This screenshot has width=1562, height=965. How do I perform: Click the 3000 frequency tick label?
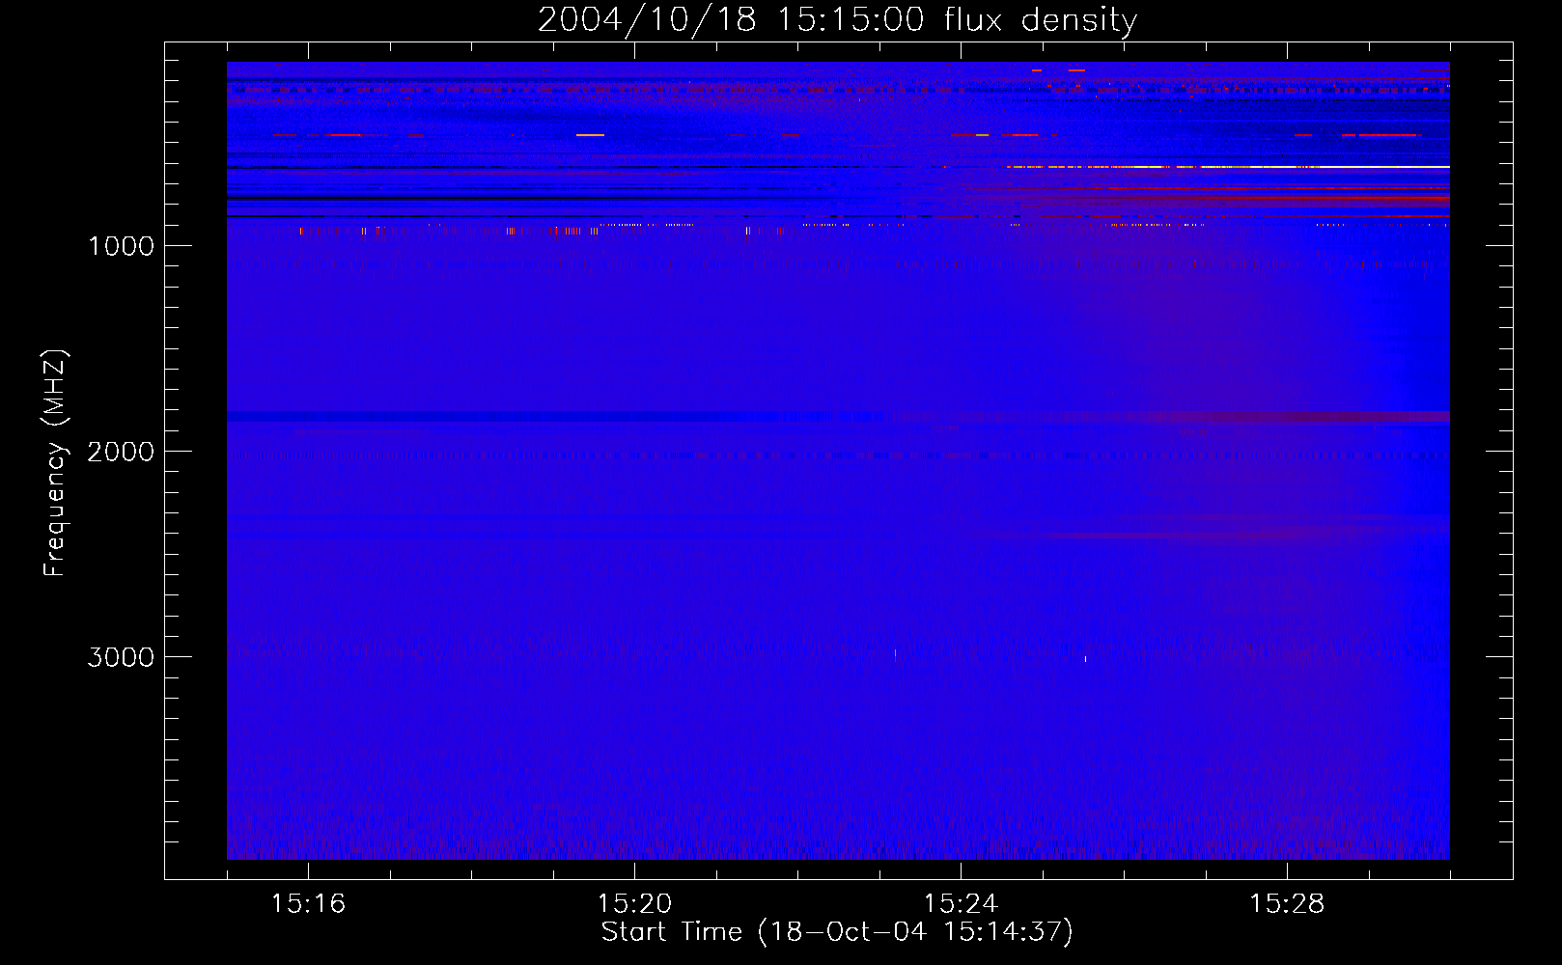121,657
